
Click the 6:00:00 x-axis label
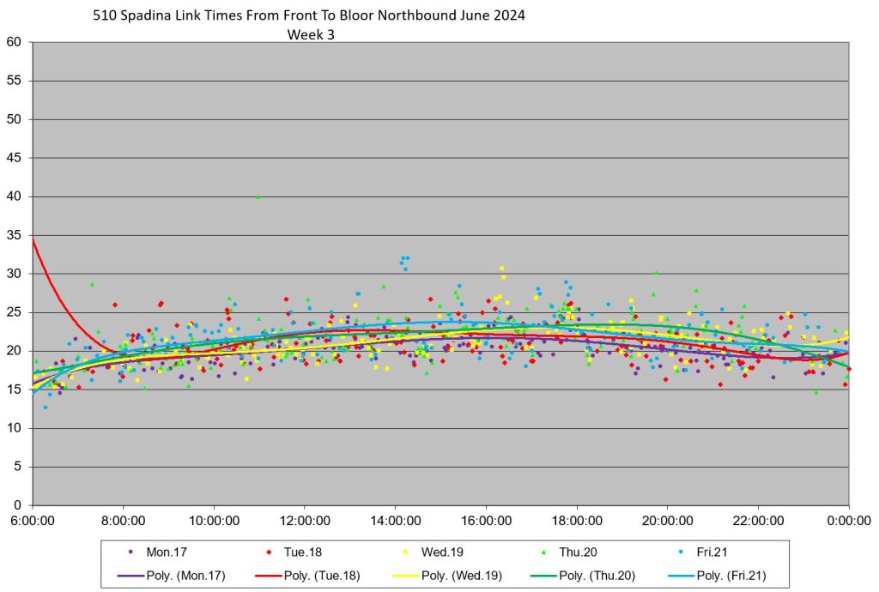[x=33, y=520]
